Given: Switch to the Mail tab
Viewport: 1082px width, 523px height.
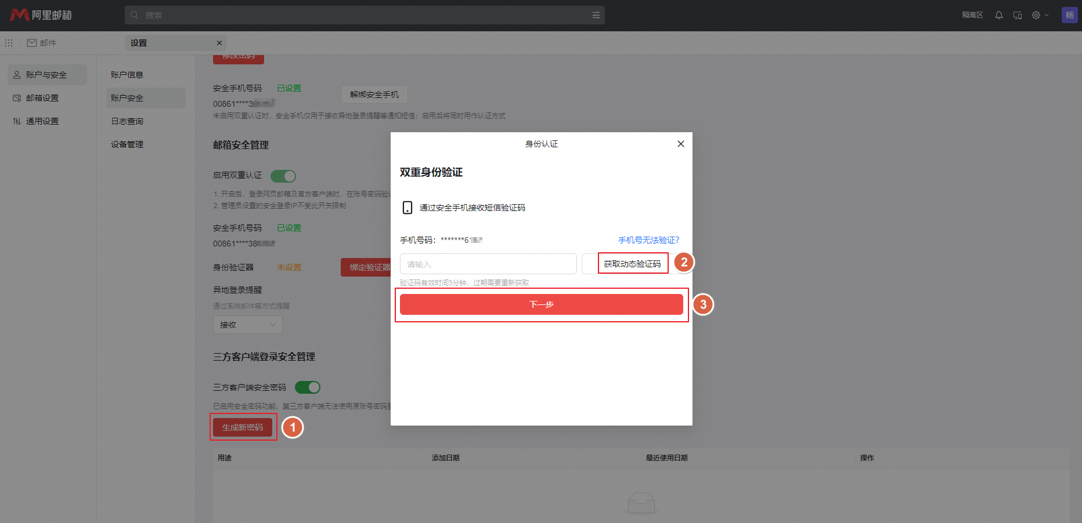Looking at the screenshot, I should tap(42, 43).
